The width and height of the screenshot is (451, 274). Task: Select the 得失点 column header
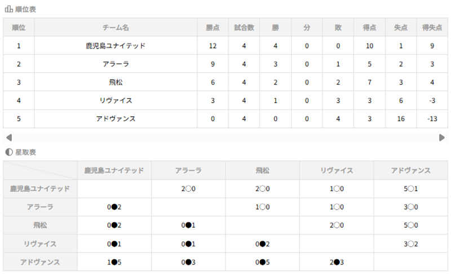pos(431,27)
